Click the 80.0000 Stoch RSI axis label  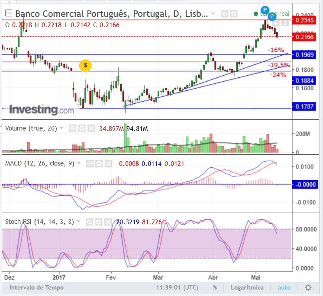point(306,229)
